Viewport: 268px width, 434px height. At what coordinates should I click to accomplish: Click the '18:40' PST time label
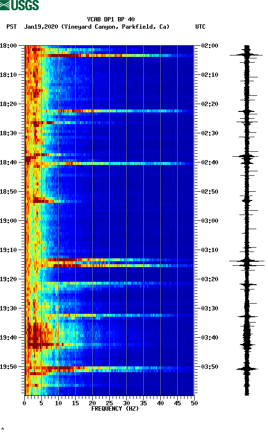[8, 163]
